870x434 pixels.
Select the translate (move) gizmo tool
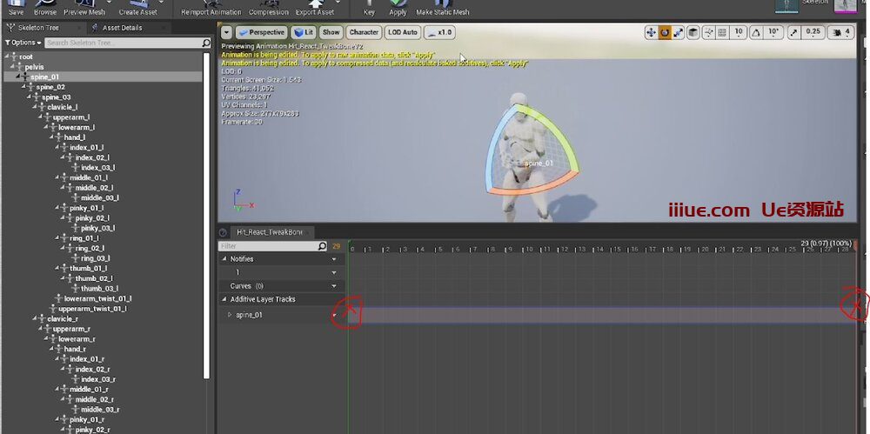(651, 32)
